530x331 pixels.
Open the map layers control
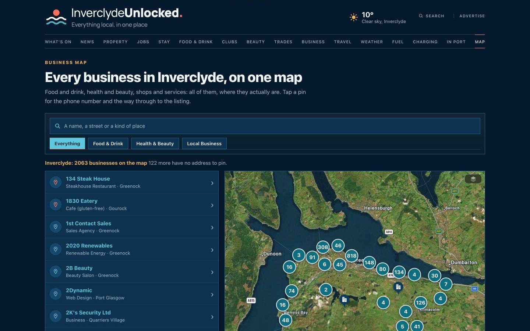[x=473, y=179]
